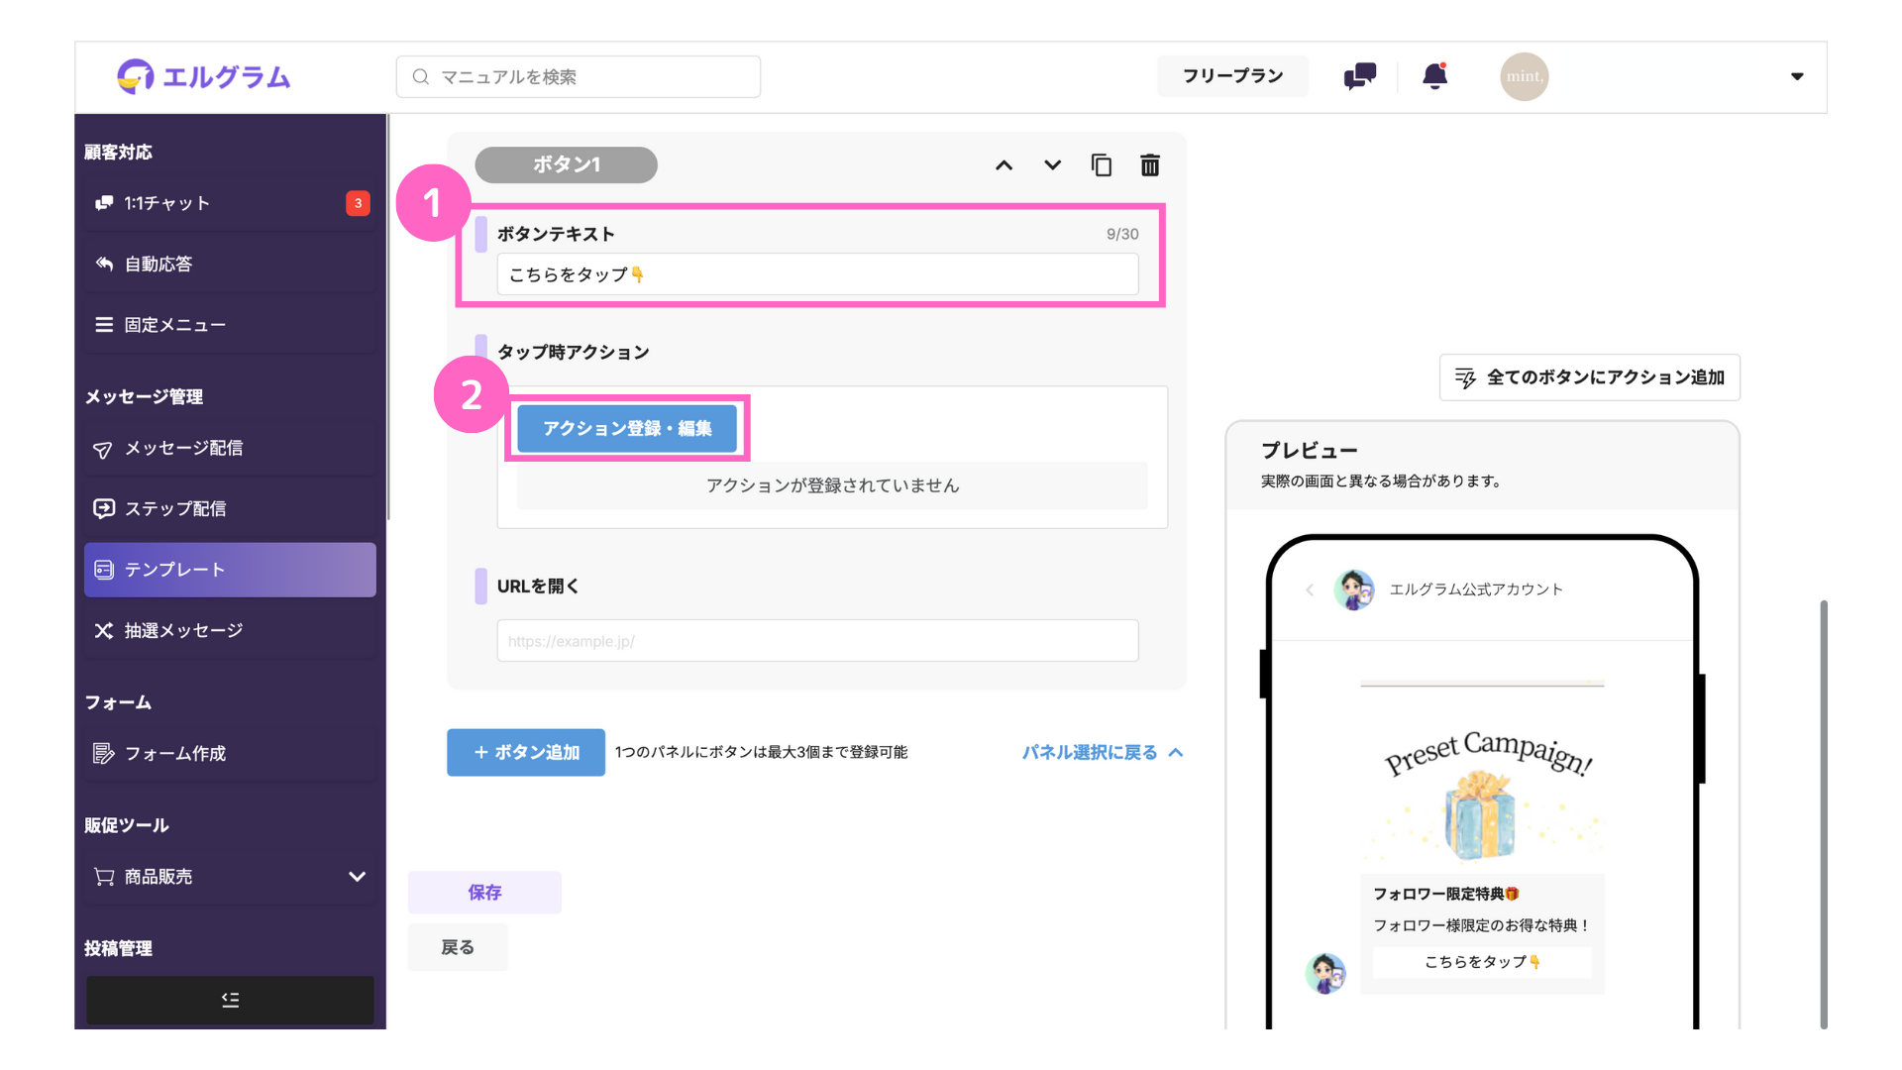Click the unread badge on 1:1チャット
Viewport: 1902px width, 1070px height.
point(358,203)
